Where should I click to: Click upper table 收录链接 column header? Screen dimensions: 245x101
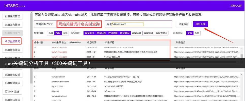coord(181,42)
